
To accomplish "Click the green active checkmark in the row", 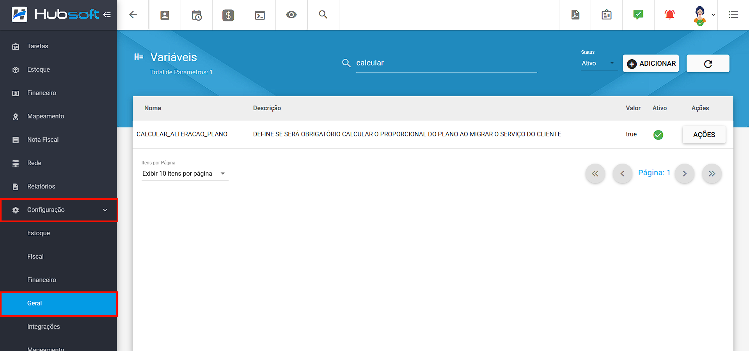I will click(x=658, y=135).
